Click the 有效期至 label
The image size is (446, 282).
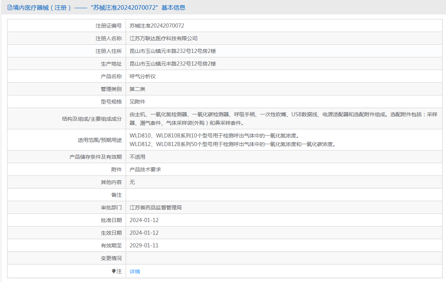point(111,245)
